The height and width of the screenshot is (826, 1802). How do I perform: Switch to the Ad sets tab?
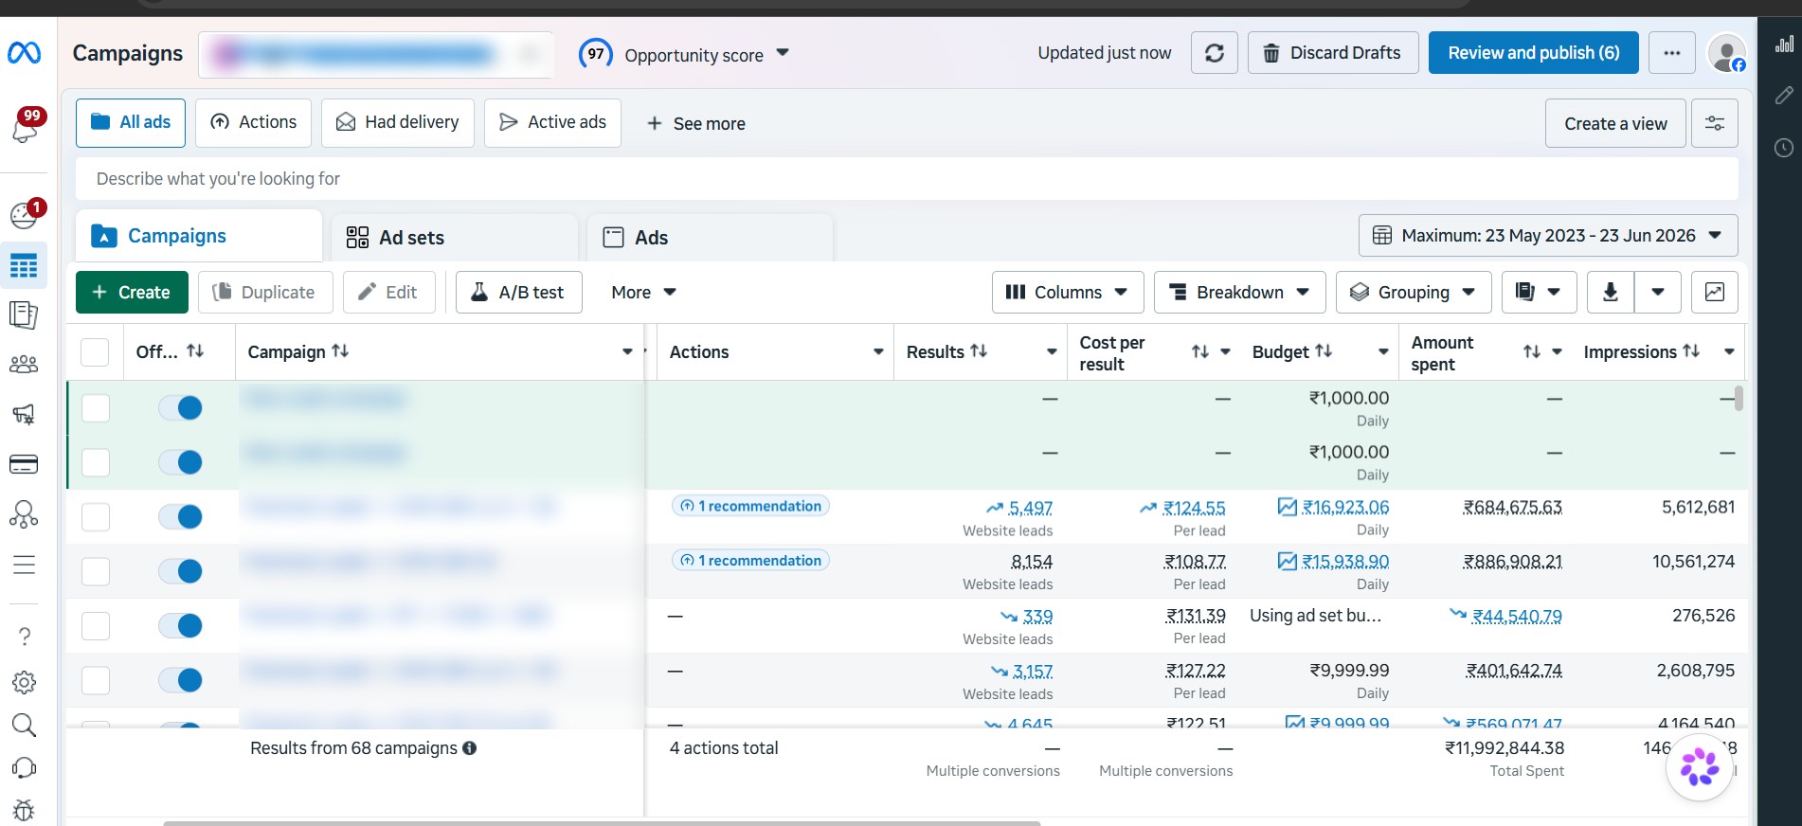[x=455, y=238]
